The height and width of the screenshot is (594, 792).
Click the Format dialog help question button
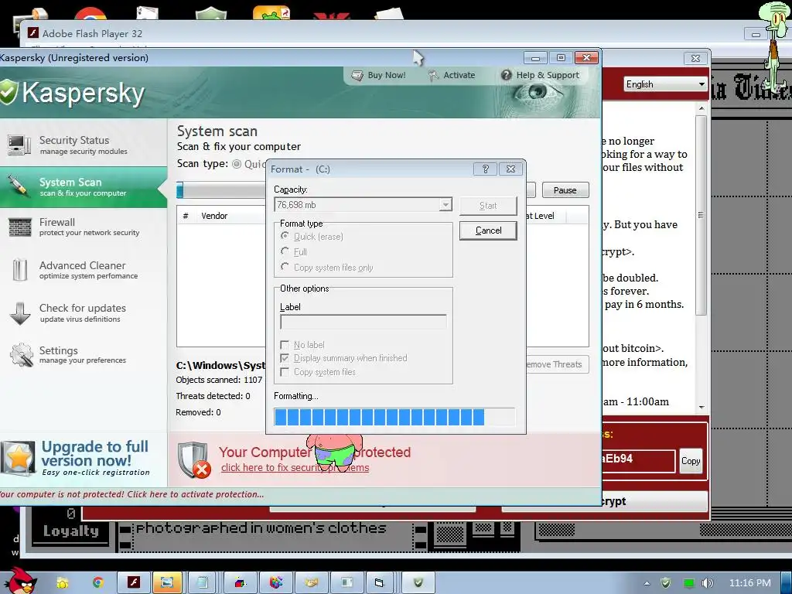point(485,169)
